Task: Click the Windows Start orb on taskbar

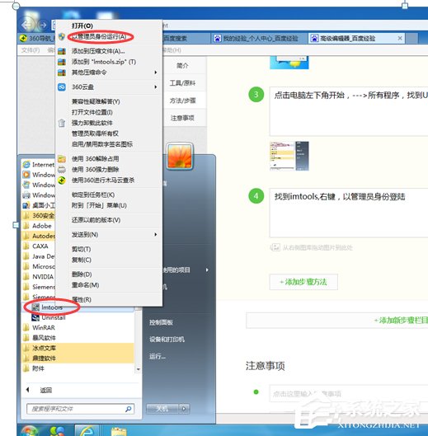Action: point(30,430)
